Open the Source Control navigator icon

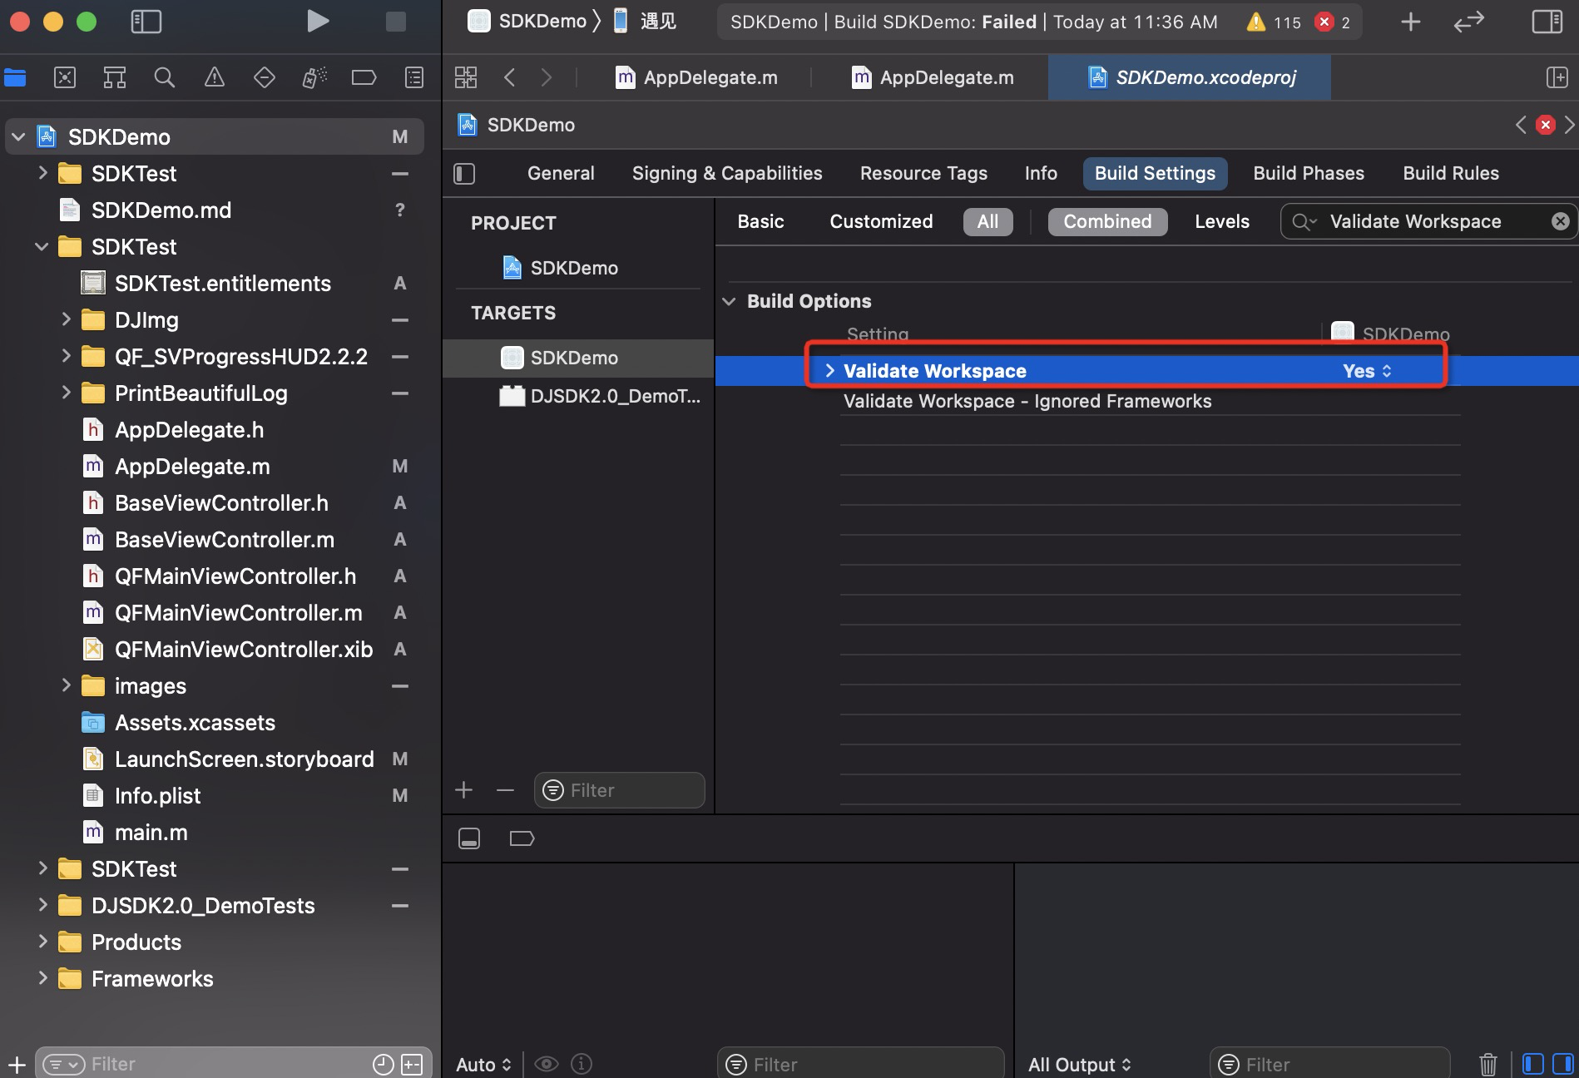click(x=65, y=78)
